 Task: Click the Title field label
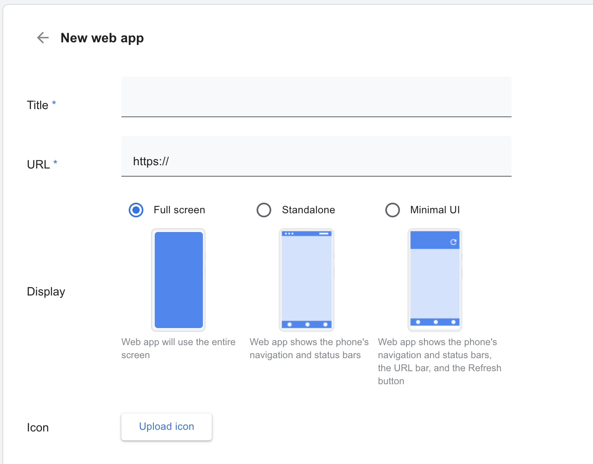(37, 105)
